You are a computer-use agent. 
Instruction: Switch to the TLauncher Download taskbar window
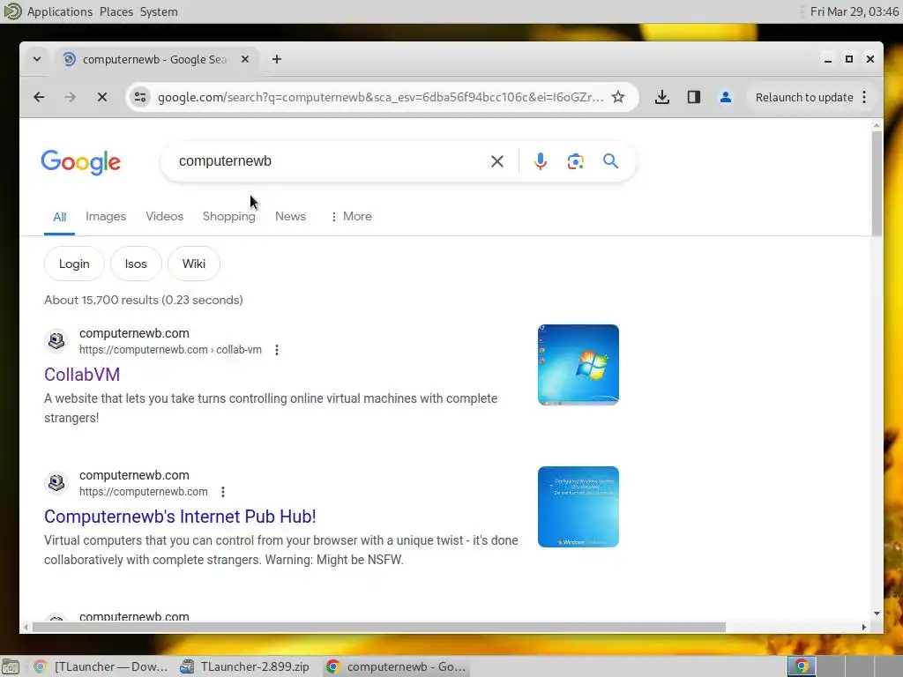(101, 666)
